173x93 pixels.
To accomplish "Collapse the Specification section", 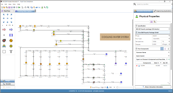I will click(x=136, y=26).
